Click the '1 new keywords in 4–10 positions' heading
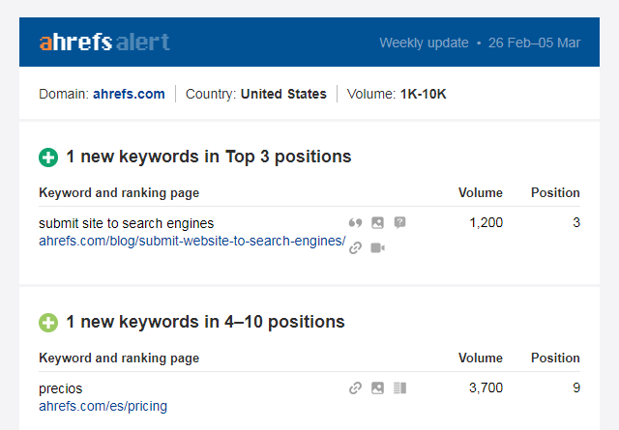 click(206, 322)
